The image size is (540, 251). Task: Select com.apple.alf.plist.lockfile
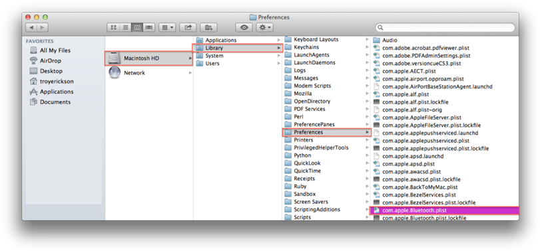[x=445, y=102]
